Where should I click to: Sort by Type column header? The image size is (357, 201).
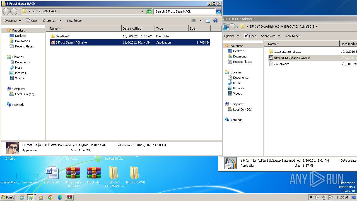click(172, 28)
